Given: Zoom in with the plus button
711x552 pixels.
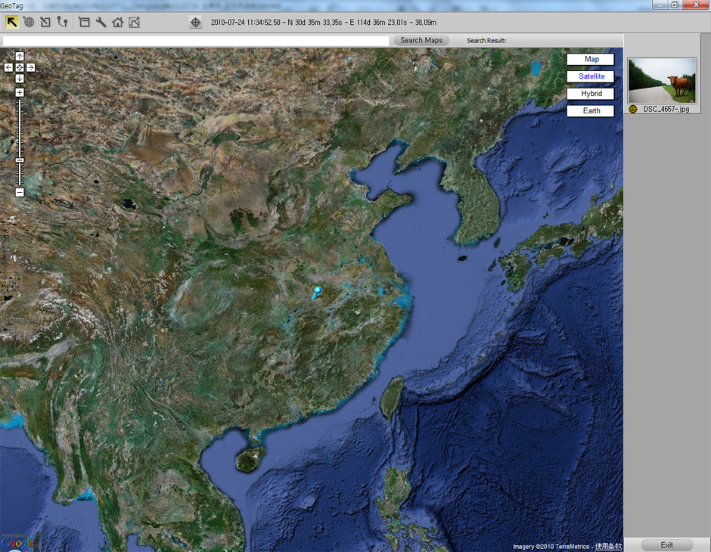Looking at the screenshot, I should point(20,92).
